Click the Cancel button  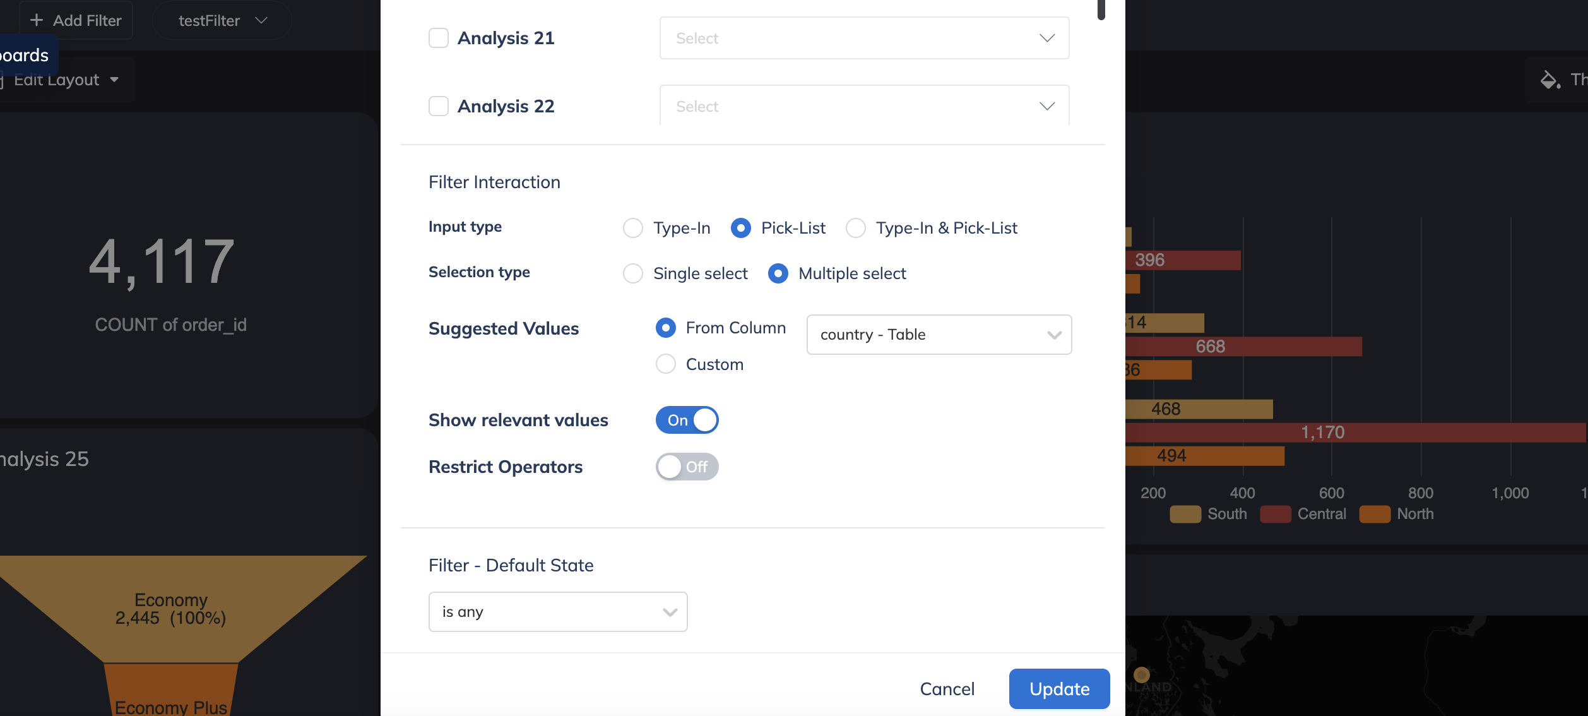coord(947,689)
